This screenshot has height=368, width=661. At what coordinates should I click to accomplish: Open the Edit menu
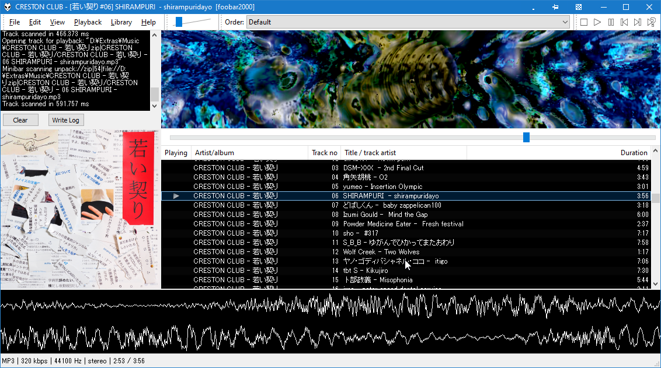coord(35,22)
